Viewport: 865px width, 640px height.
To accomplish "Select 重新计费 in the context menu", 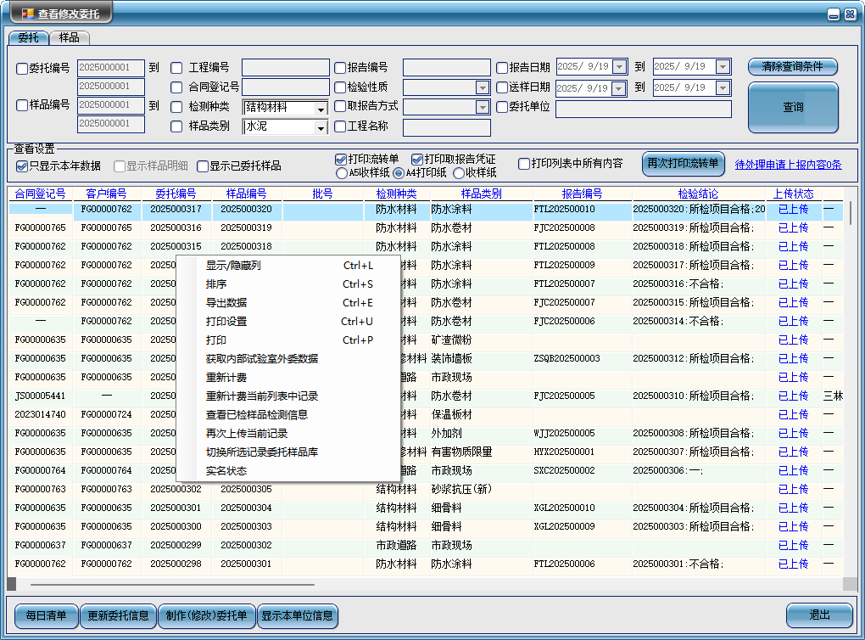I will point(226,378).
